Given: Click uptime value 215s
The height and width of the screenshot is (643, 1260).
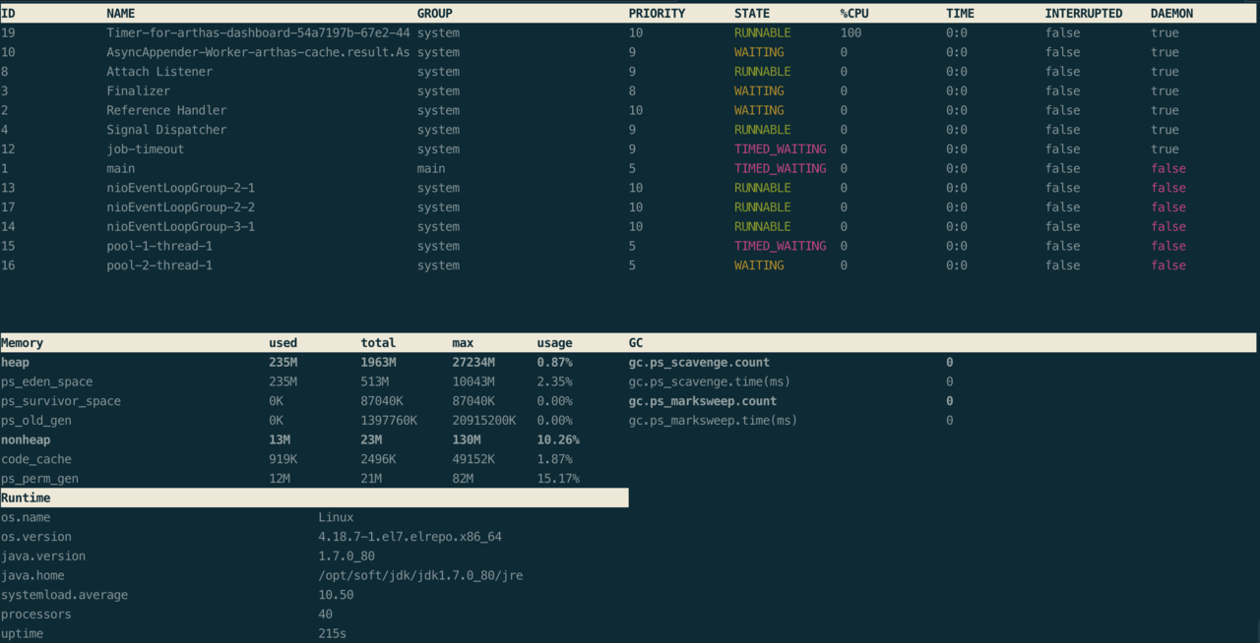Looking at the screenshot, I should [332, 634].
